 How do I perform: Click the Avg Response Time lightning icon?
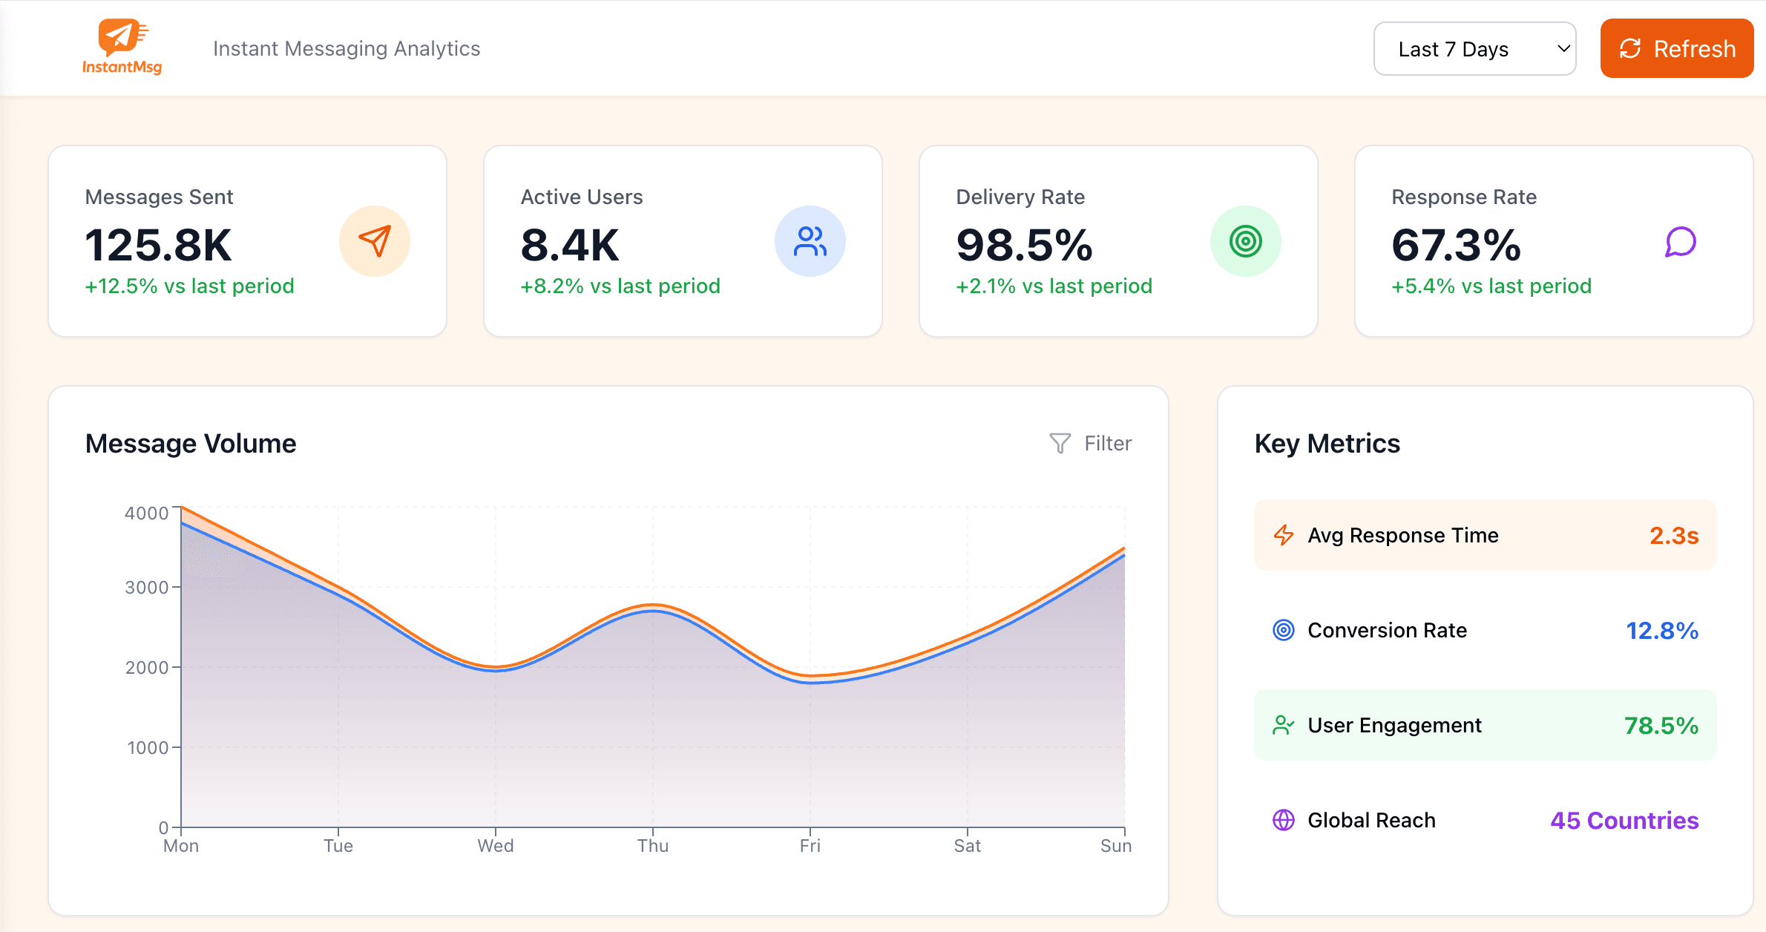[x=1284, y=535]
